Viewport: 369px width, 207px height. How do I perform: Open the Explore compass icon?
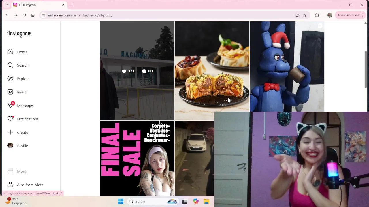(x=10, y=78)
